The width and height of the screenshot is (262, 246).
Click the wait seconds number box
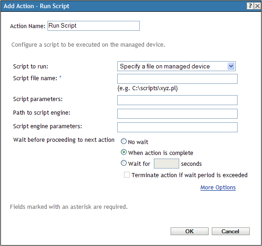click(x=167, y=164)
